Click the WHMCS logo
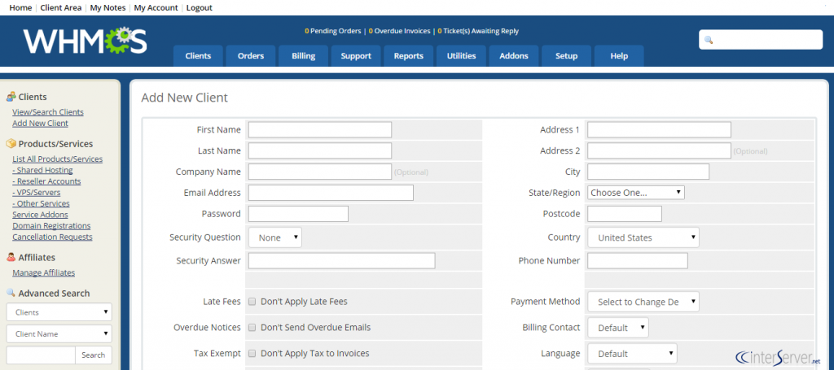Viewport: 834px width, 370px height. tap(85, 41)
